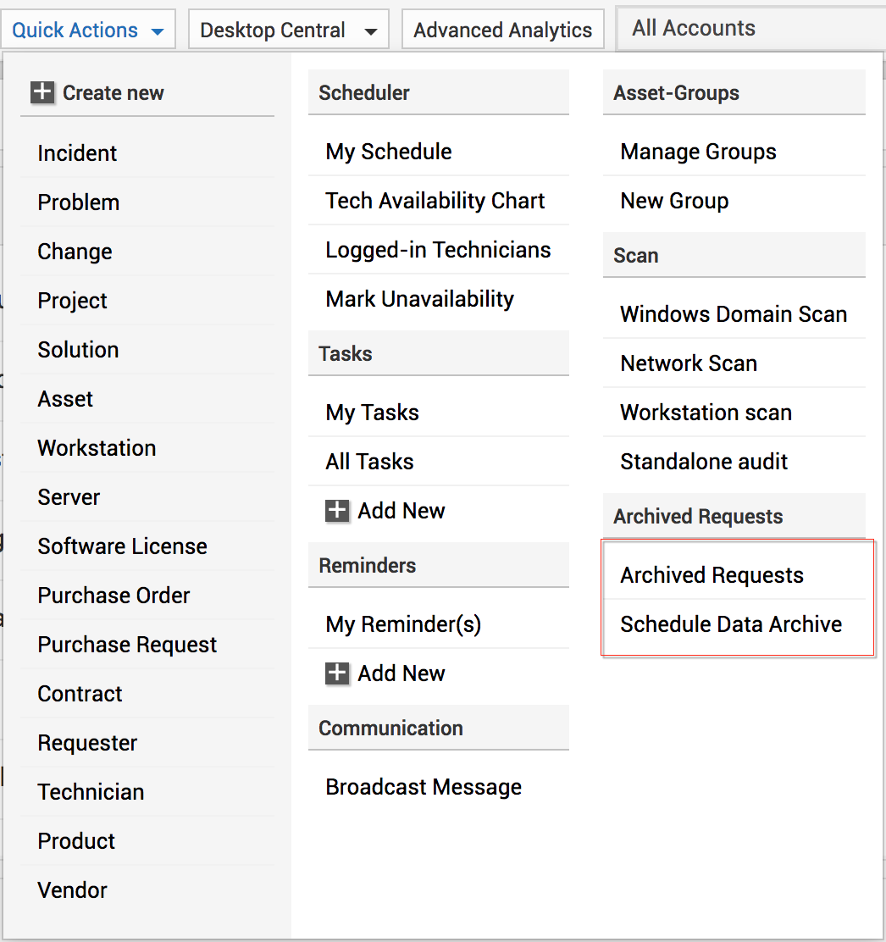
Task: Open the Desktop Central dropdown
Action: (288, 30)
